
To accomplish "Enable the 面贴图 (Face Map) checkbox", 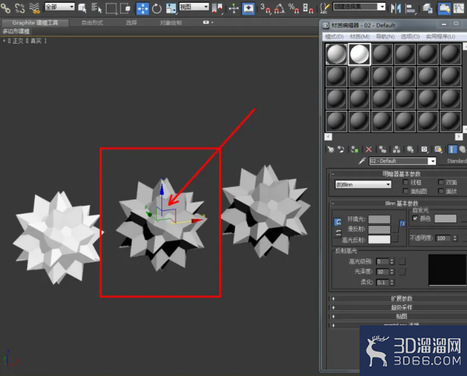I will (405, 191).
